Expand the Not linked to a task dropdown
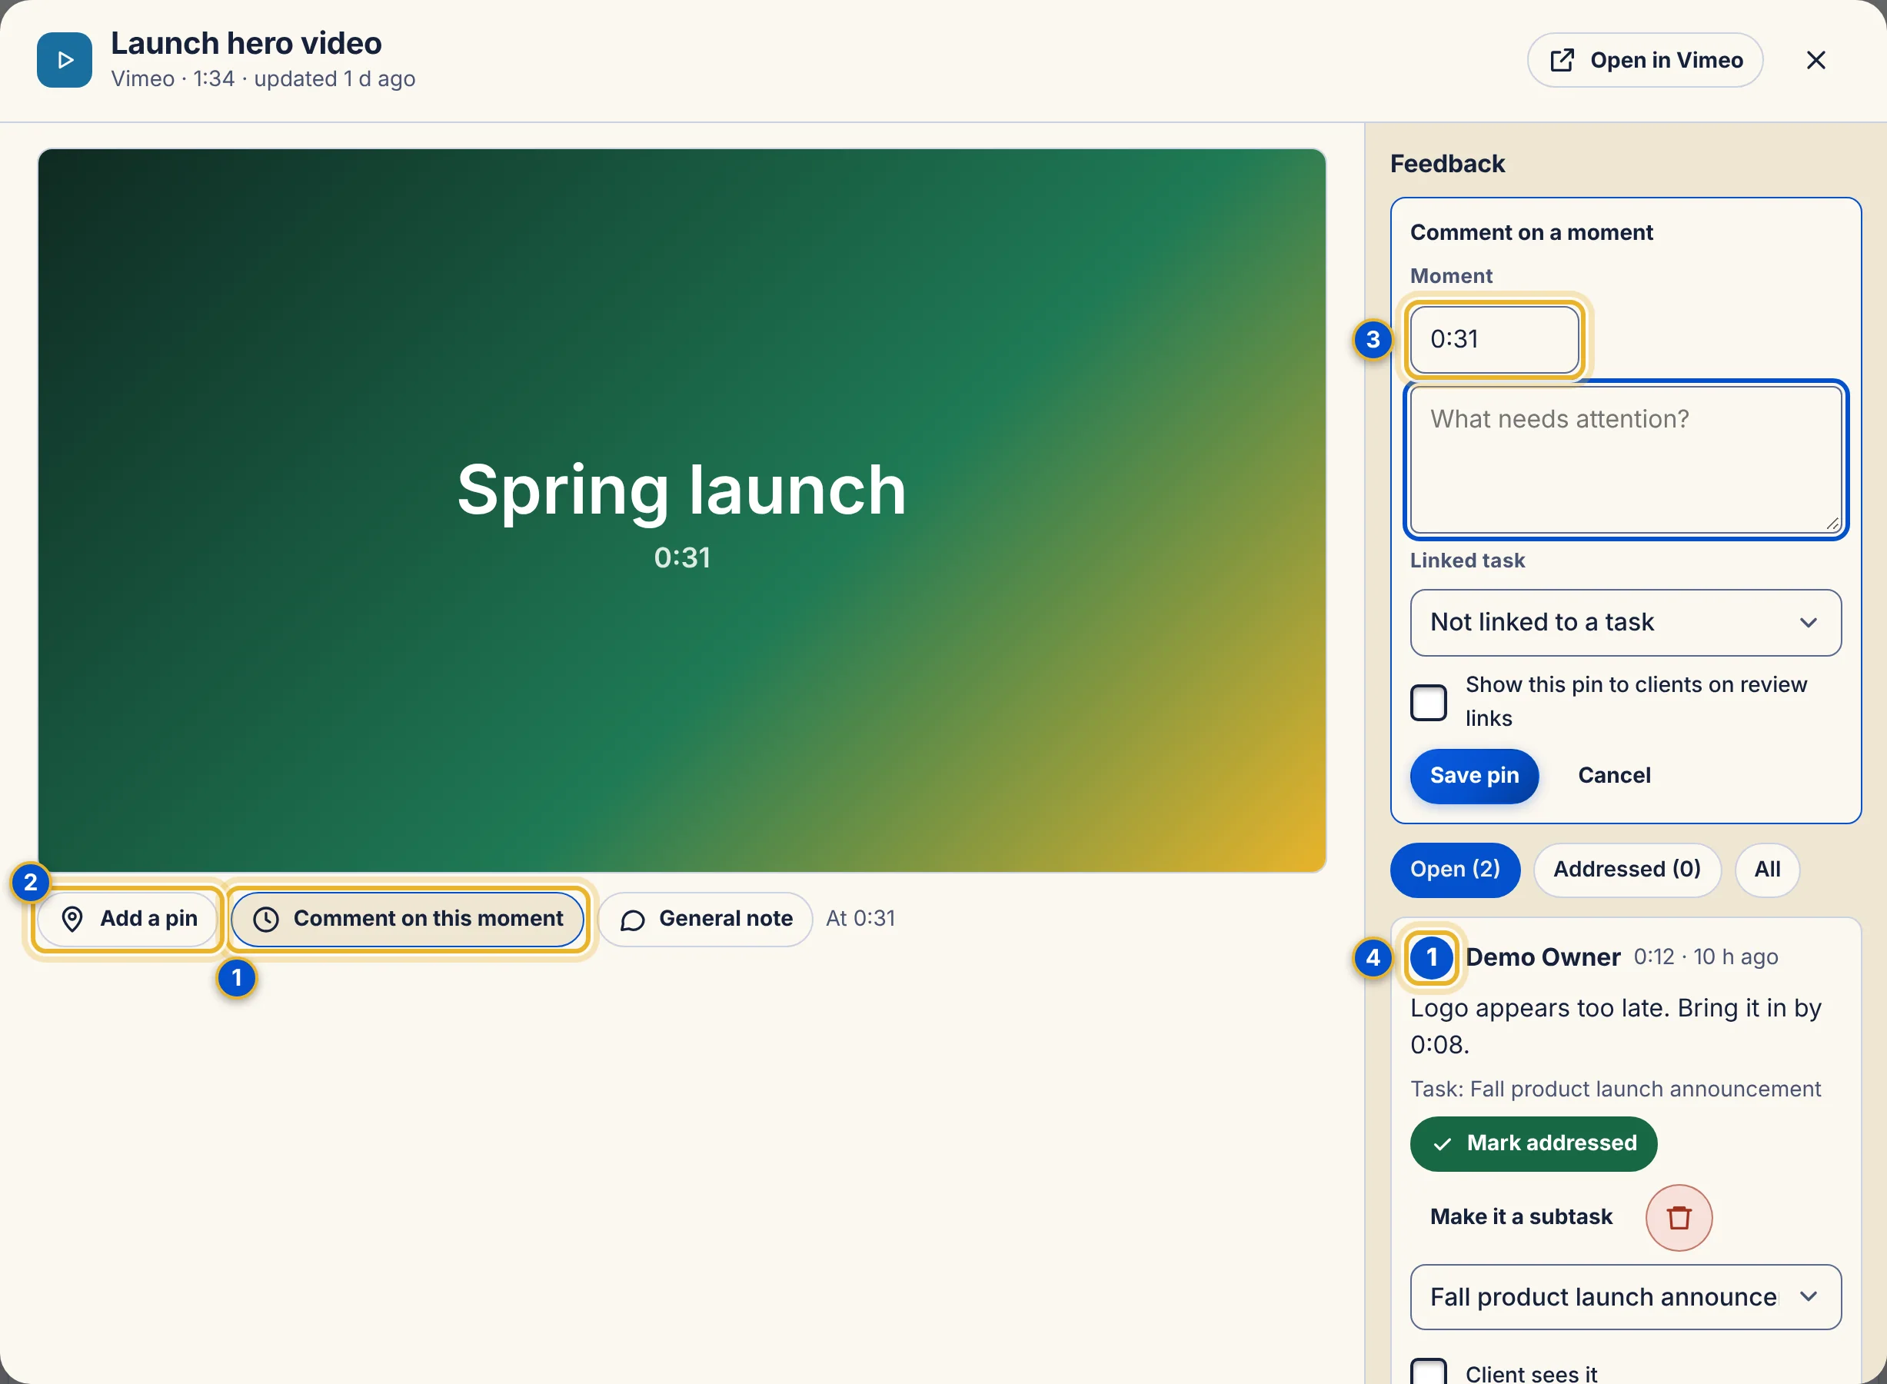The width and height of the screenshot is (1887, 1384). pyautogui.click(x=1626, y=623)
